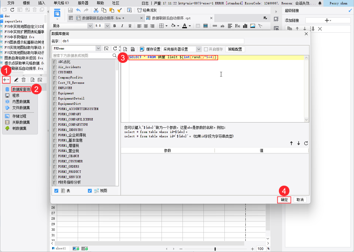Enable the 开启缓存 checkbox
Image resolution: width=354 pixels, height=252 pixels.
(x=206, y=49)
